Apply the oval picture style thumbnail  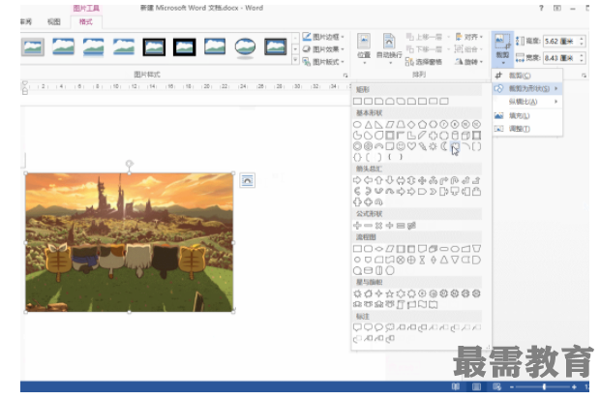coord(245,47)
